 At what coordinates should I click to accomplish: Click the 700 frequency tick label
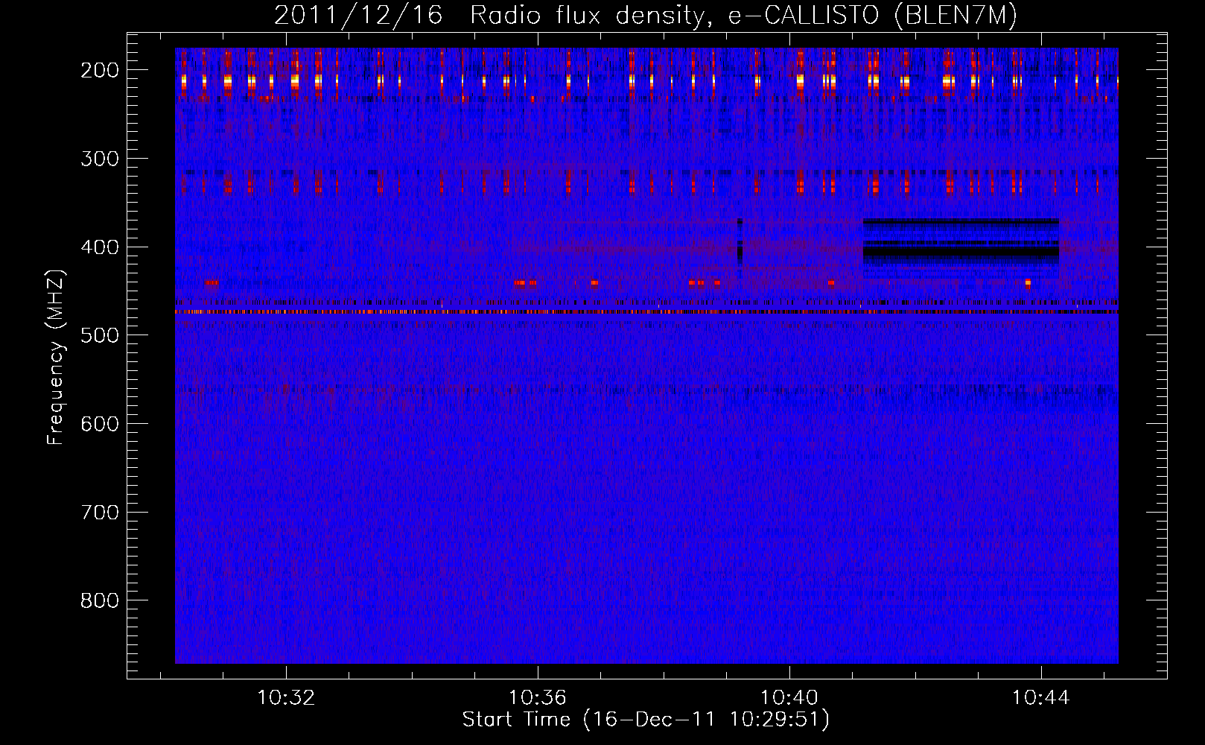(99, 513)
